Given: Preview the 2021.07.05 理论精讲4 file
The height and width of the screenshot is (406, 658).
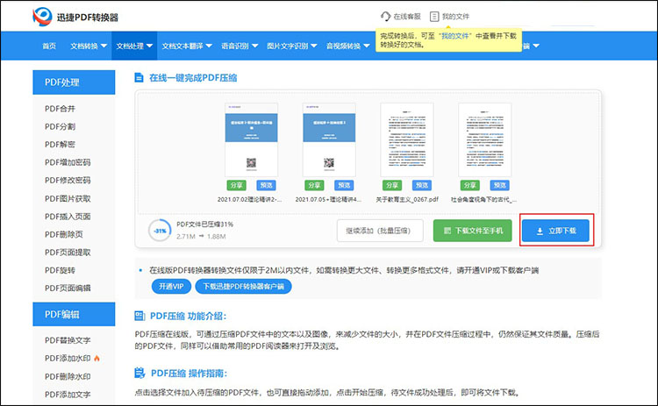Looking at the screenshot, I should [344, 185].
